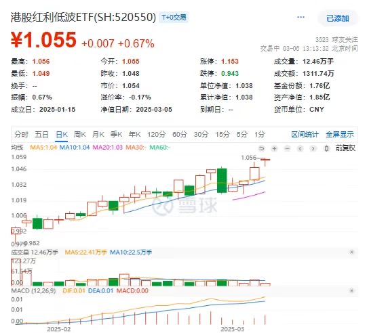Click the 跌停 value 0.943
Image resolution: width=367 pixels, height=333 pixels.
[x=230, y=74]
